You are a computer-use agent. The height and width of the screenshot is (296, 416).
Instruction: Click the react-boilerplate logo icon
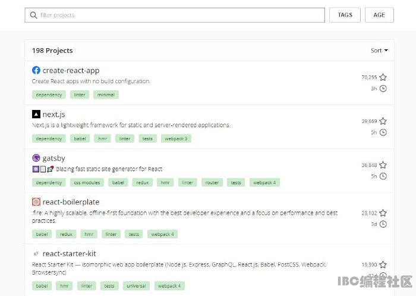coord(36,202)
